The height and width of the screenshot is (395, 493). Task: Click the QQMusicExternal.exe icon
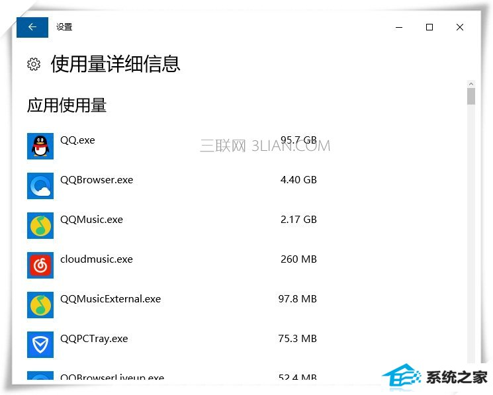[40, 305]
